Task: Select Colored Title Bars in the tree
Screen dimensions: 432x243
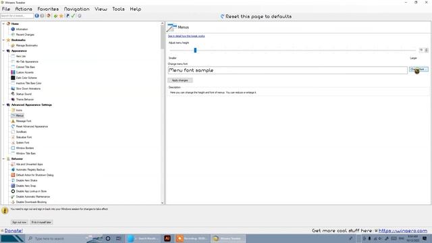Action: click(x=26, y=67)
